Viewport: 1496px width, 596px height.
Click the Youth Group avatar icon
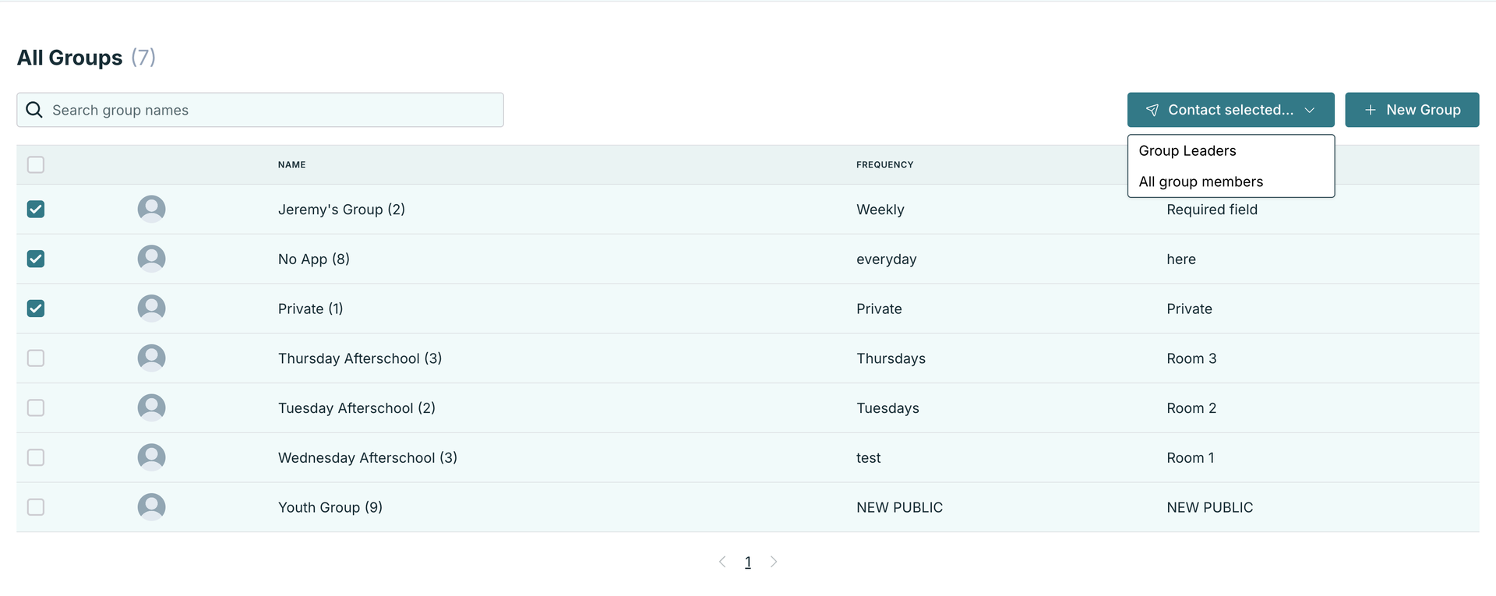coord(152,507)
